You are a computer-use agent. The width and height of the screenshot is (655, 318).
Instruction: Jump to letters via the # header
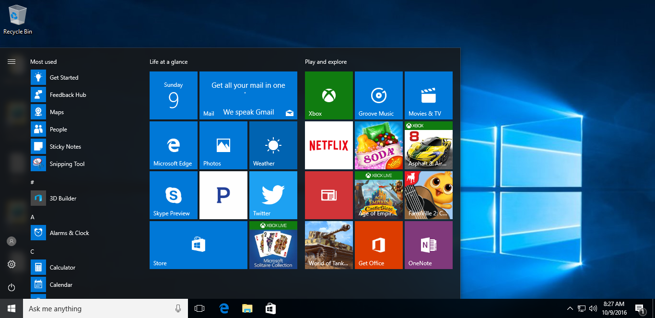tap(32, 182)
